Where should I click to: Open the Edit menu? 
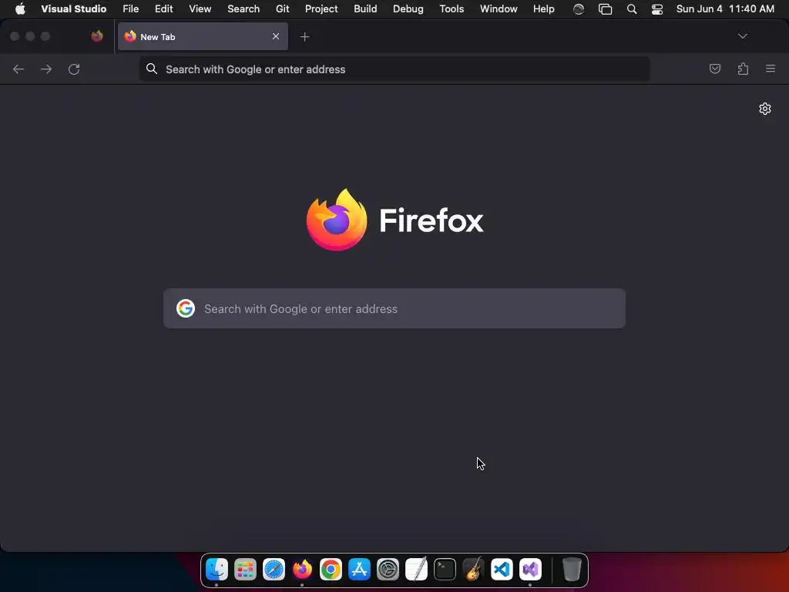pos(163,9)
